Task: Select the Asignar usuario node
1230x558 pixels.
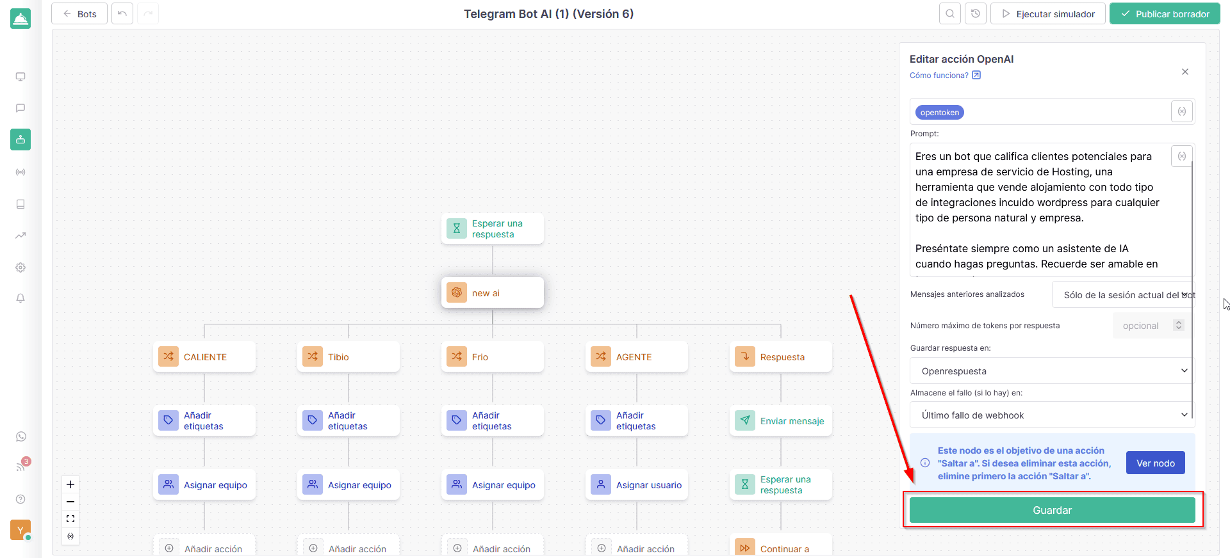Action: click(637, 484)
